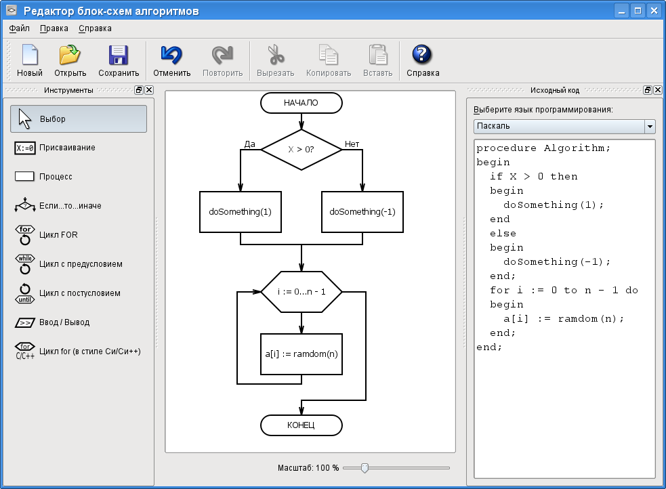Viewport: 666px width, 489px height.
Task: Click the Нет branch label
Action: (352, 144)
